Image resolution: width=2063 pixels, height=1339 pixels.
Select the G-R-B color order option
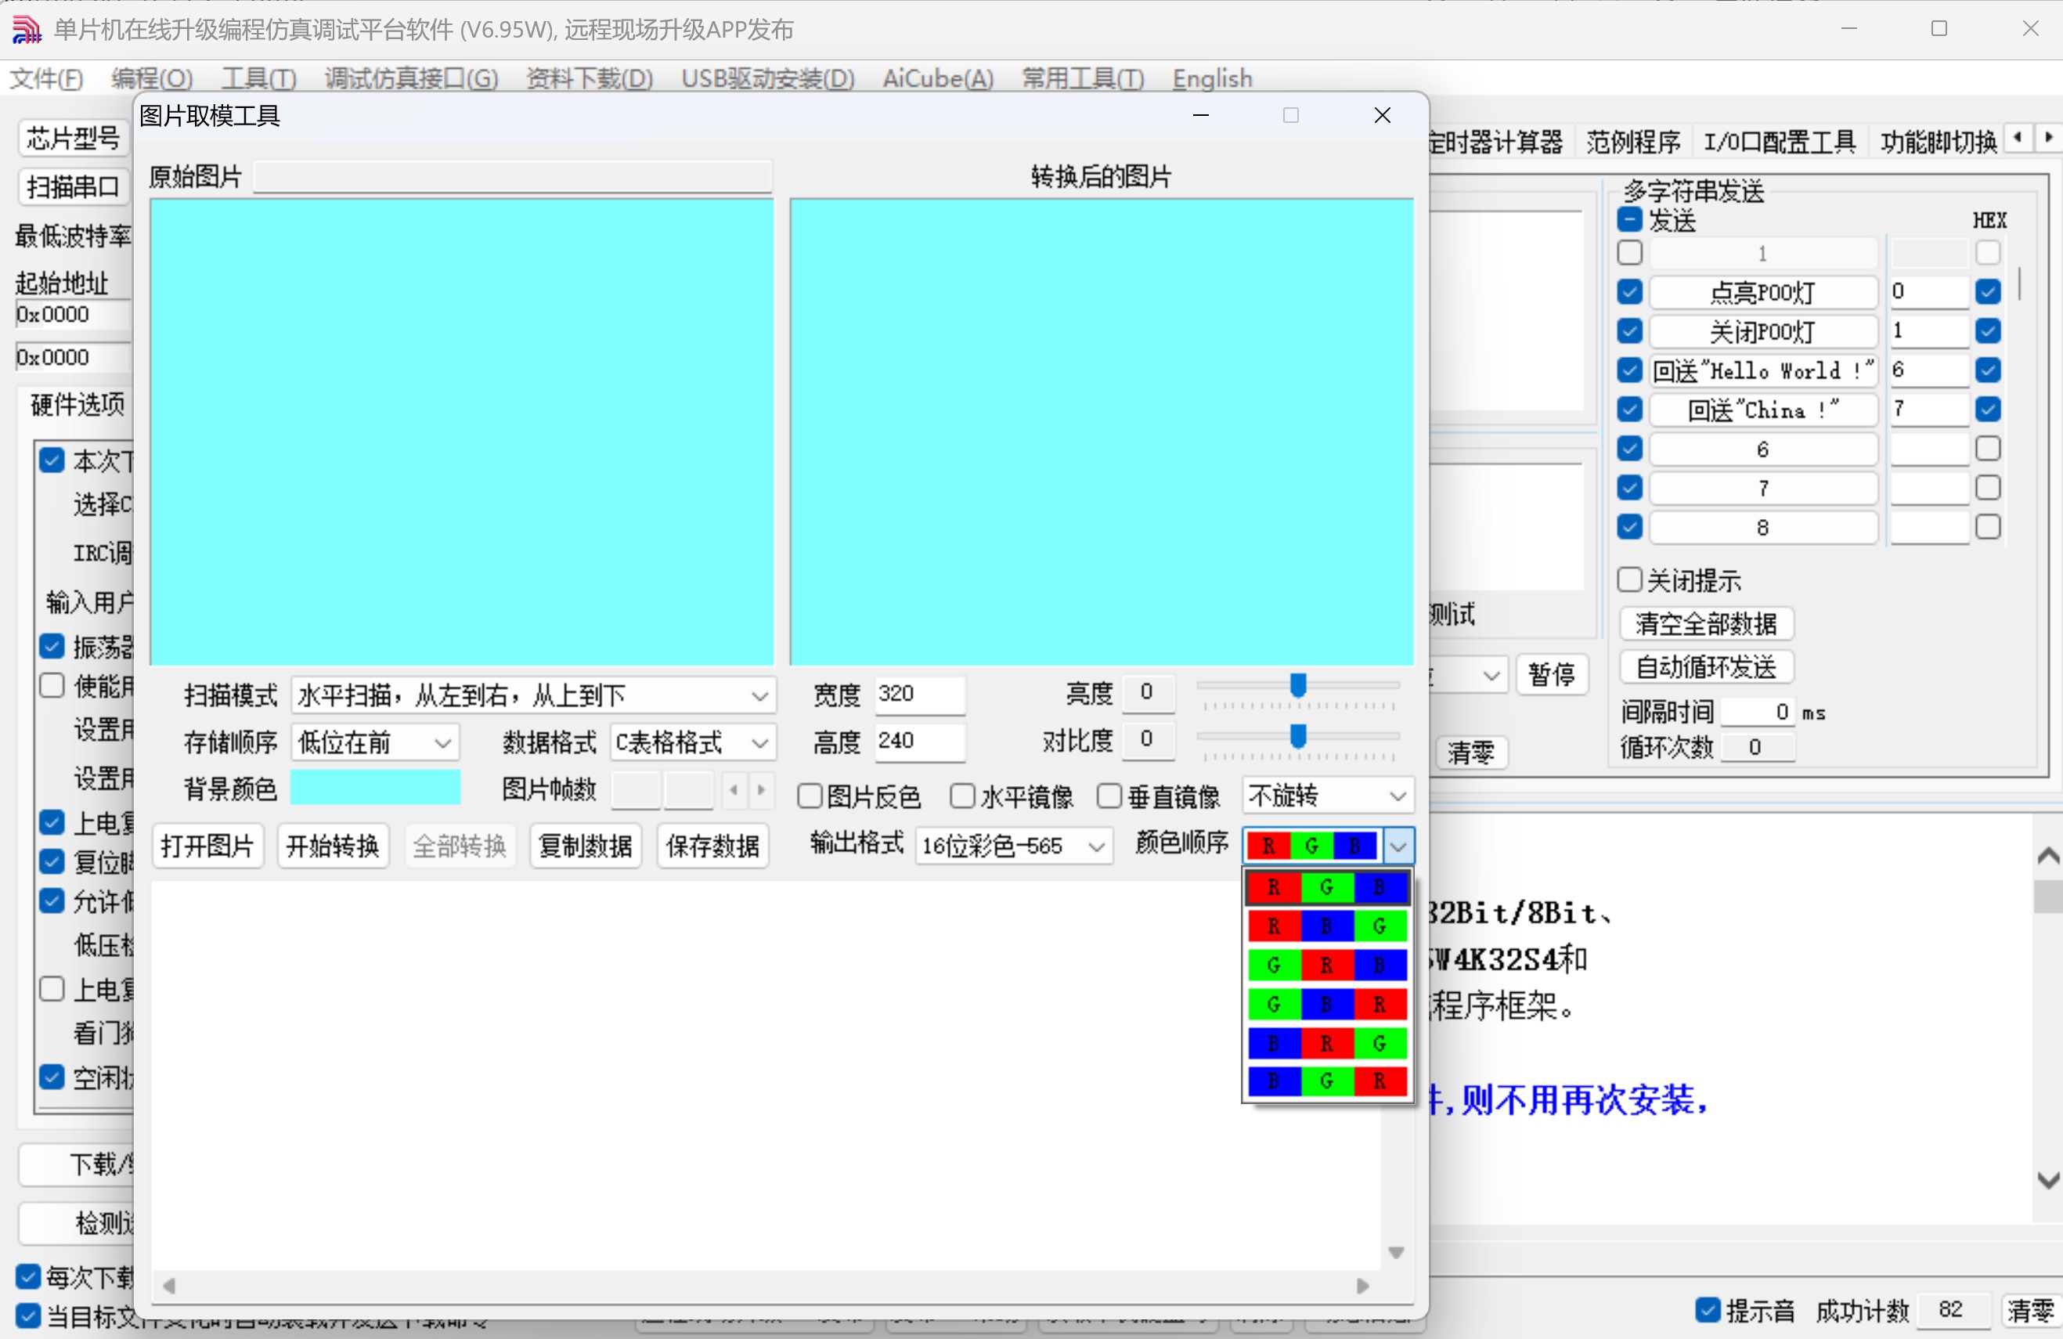[x=1326, y=965]
